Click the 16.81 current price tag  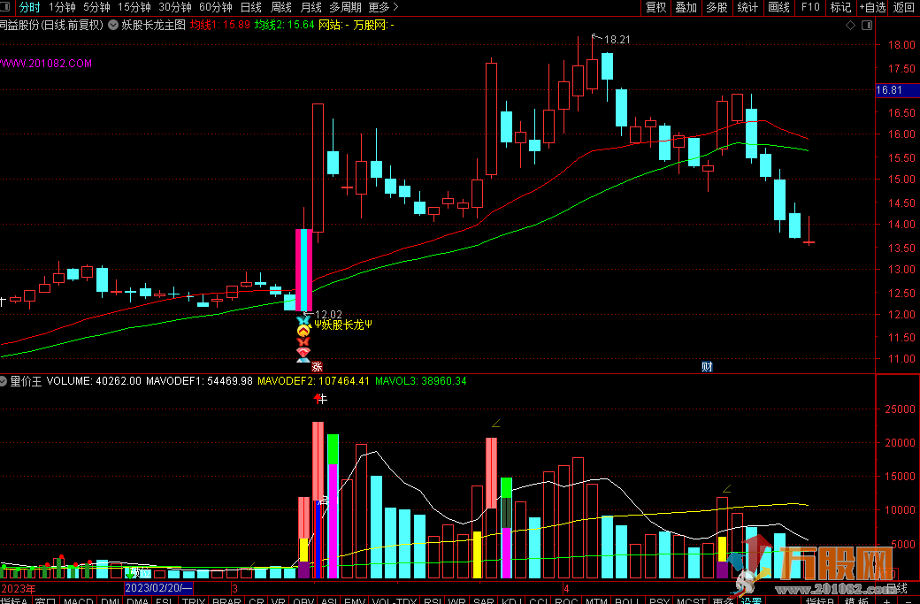click(897, 90)
